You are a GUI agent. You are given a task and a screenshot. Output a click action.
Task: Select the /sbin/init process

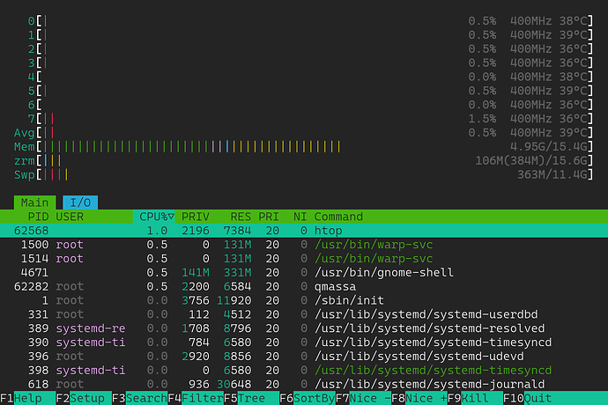tap(304, 300)
